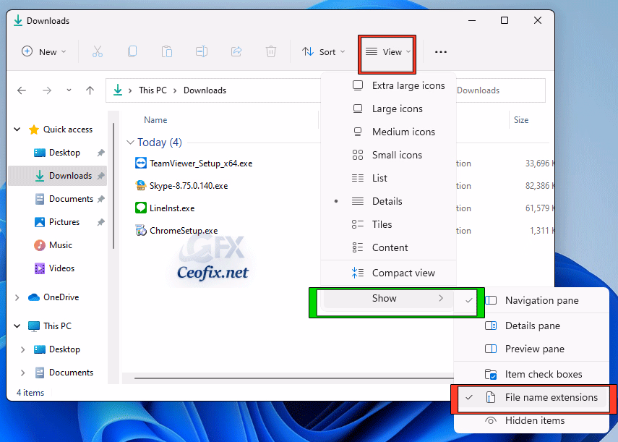Select the Skype-8.75.0.140.exe file

188,186
